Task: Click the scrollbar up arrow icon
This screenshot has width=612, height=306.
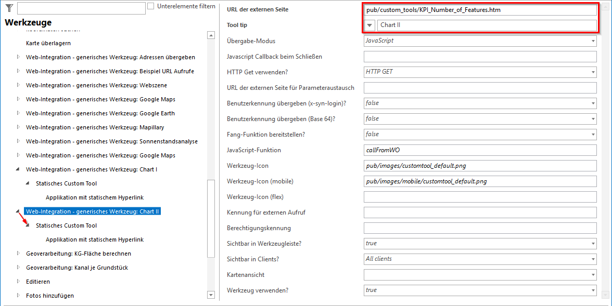Action: 211,36
